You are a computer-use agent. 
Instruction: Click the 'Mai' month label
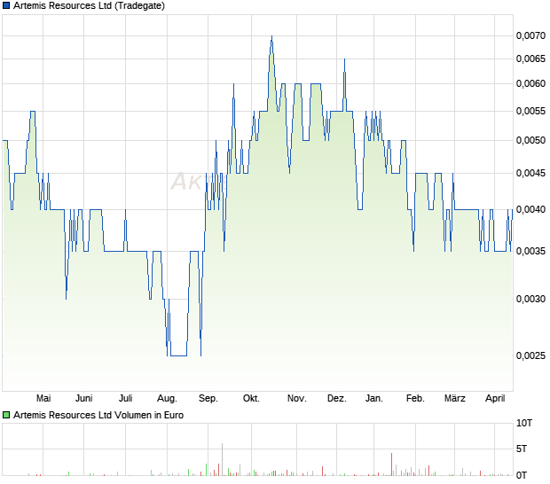[43, 398]
